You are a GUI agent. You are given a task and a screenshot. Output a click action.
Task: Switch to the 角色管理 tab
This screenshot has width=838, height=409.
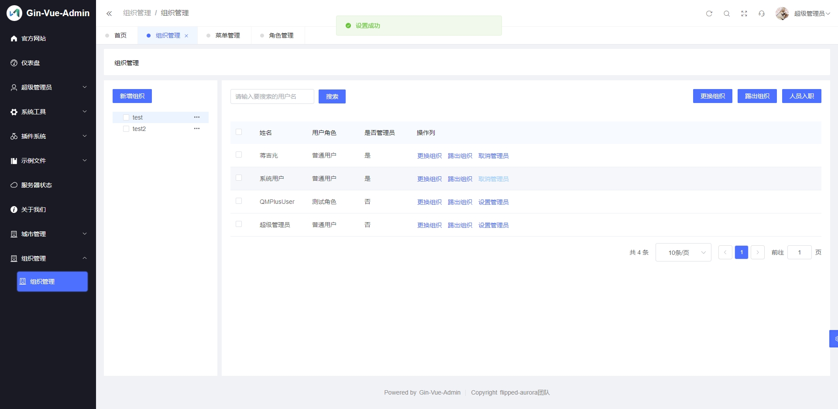[x=278, y=35]
